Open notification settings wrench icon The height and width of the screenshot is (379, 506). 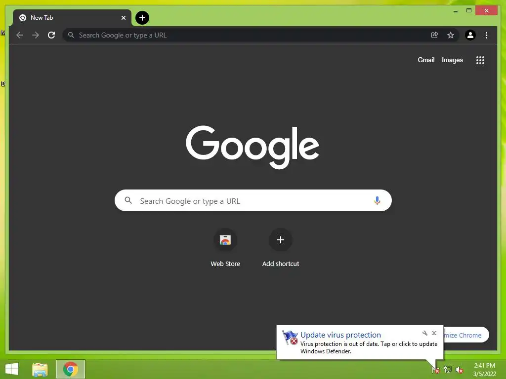(424, 333)
